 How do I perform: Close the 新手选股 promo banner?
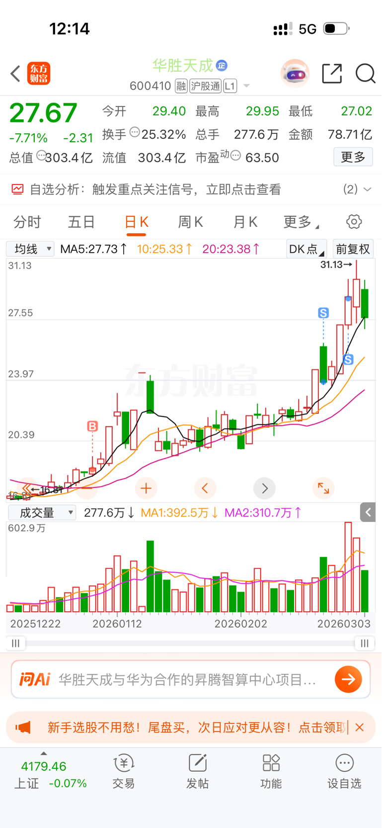point(360,728)
